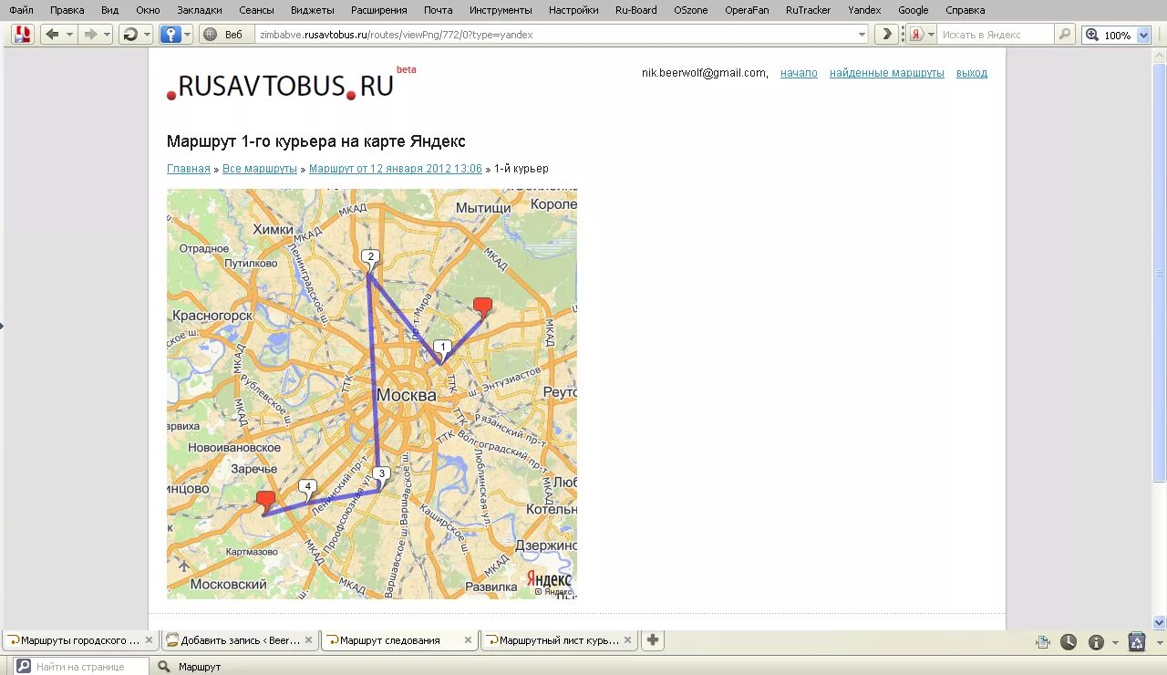This screenshot has width=1167, height=675.
Task: Go forward with the Forward arrow button
Action: pos(90,35)
